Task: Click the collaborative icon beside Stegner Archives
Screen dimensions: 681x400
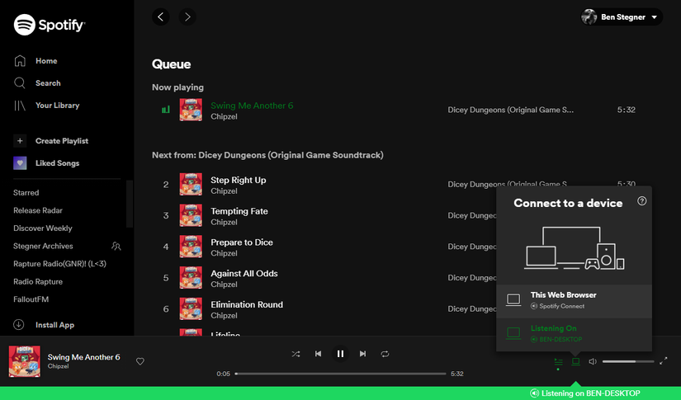Action: [116, 246]
